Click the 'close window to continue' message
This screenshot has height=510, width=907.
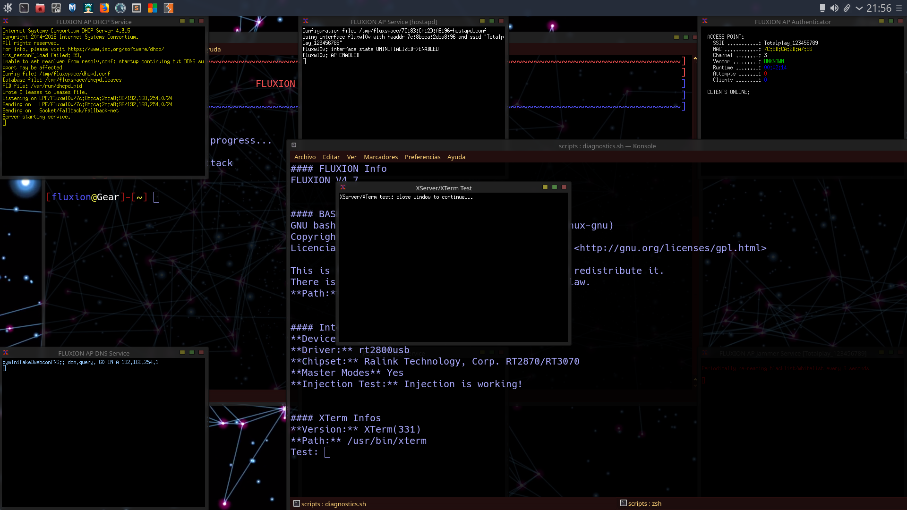click(x=434, y=197)
